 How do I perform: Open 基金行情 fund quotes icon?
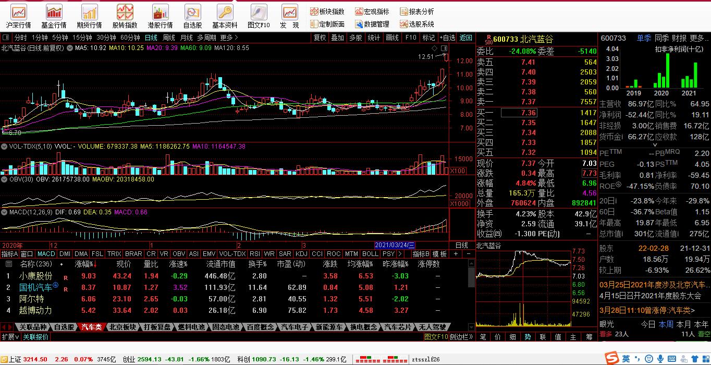point(54,16)
